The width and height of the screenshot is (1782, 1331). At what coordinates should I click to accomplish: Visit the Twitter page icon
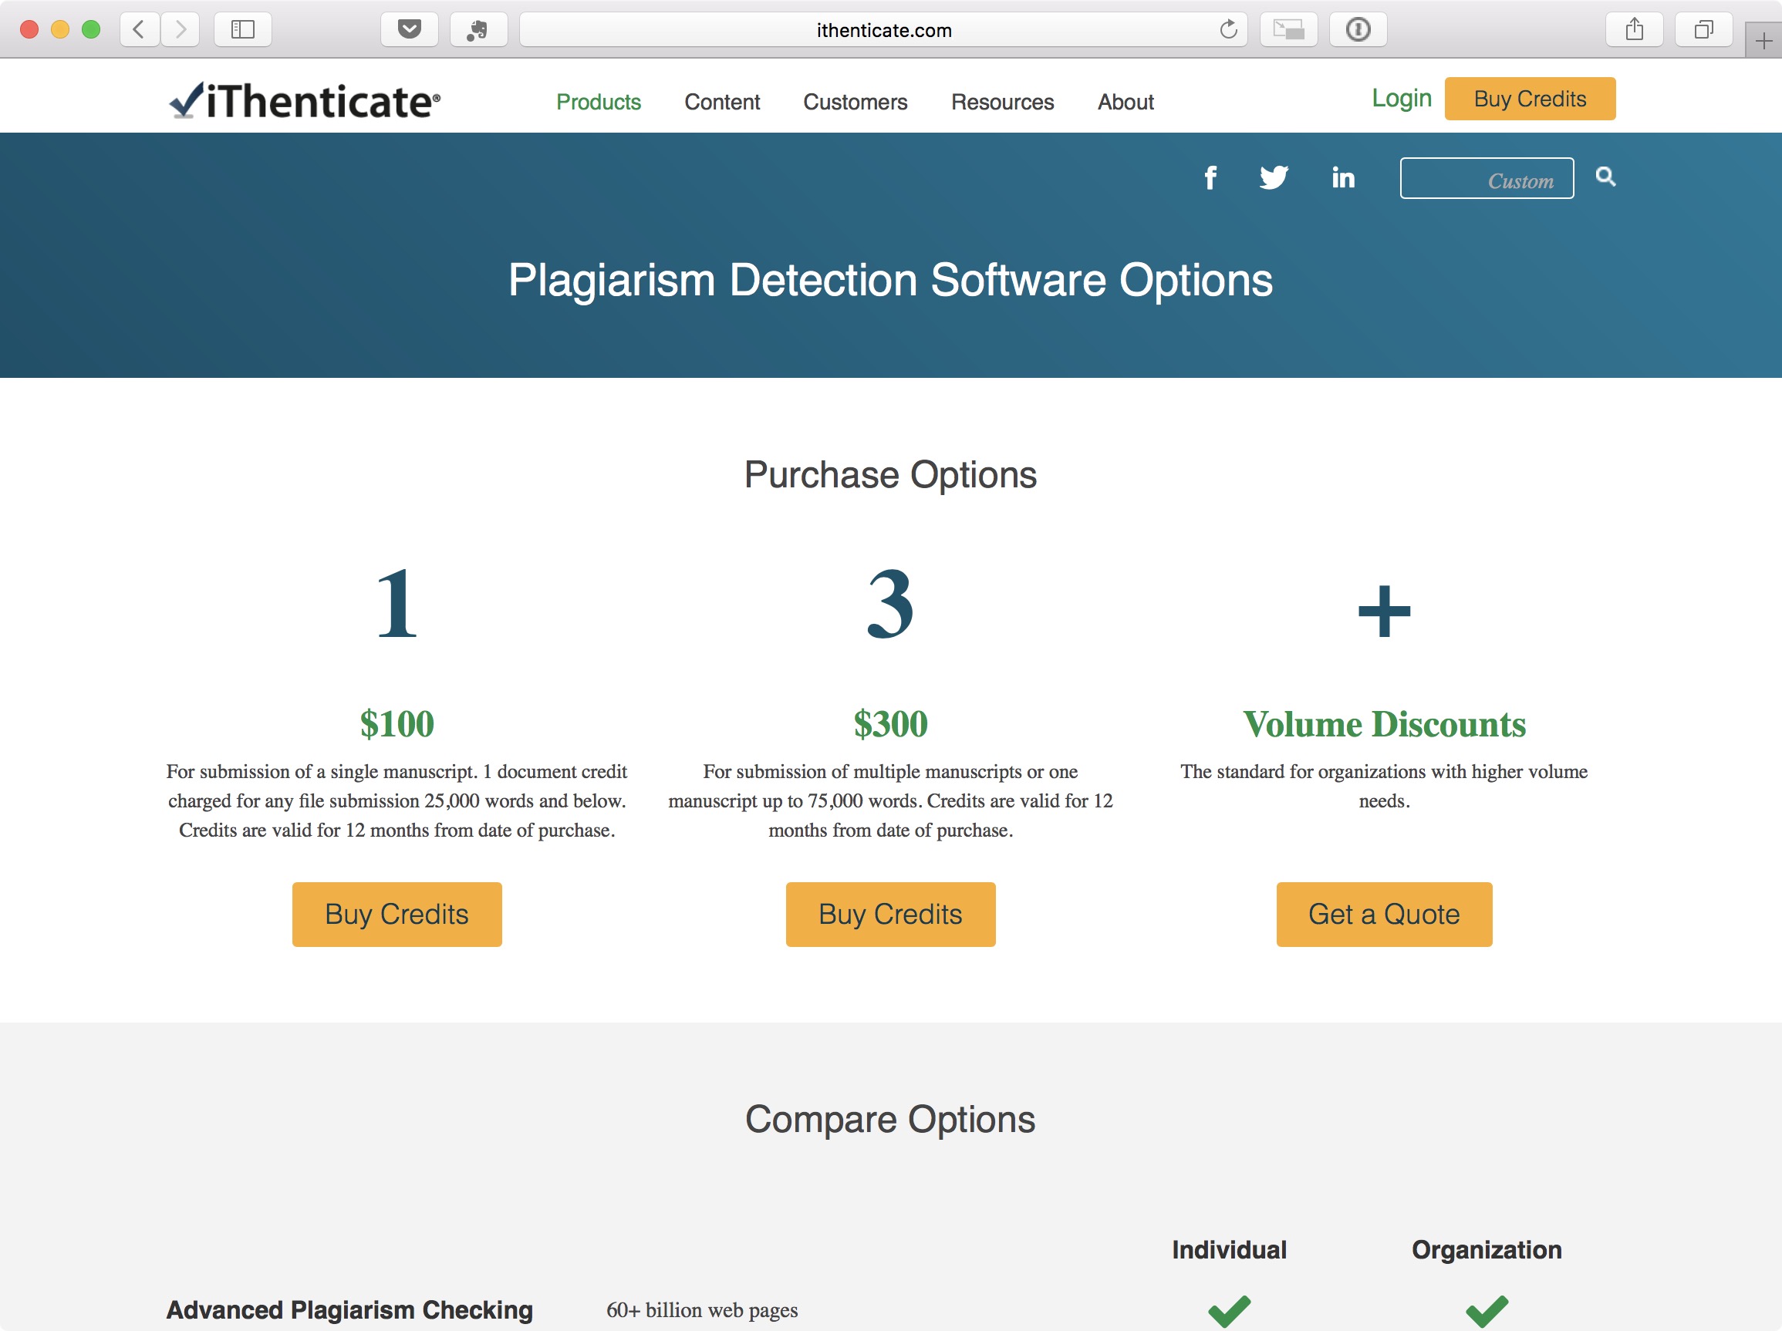tap(1274, 177)
